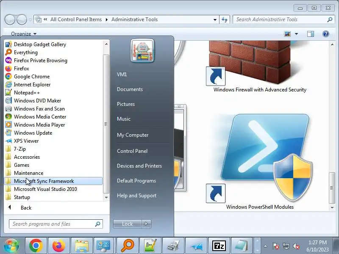Open Pictures from Start menu

click(x=126, y=104)
